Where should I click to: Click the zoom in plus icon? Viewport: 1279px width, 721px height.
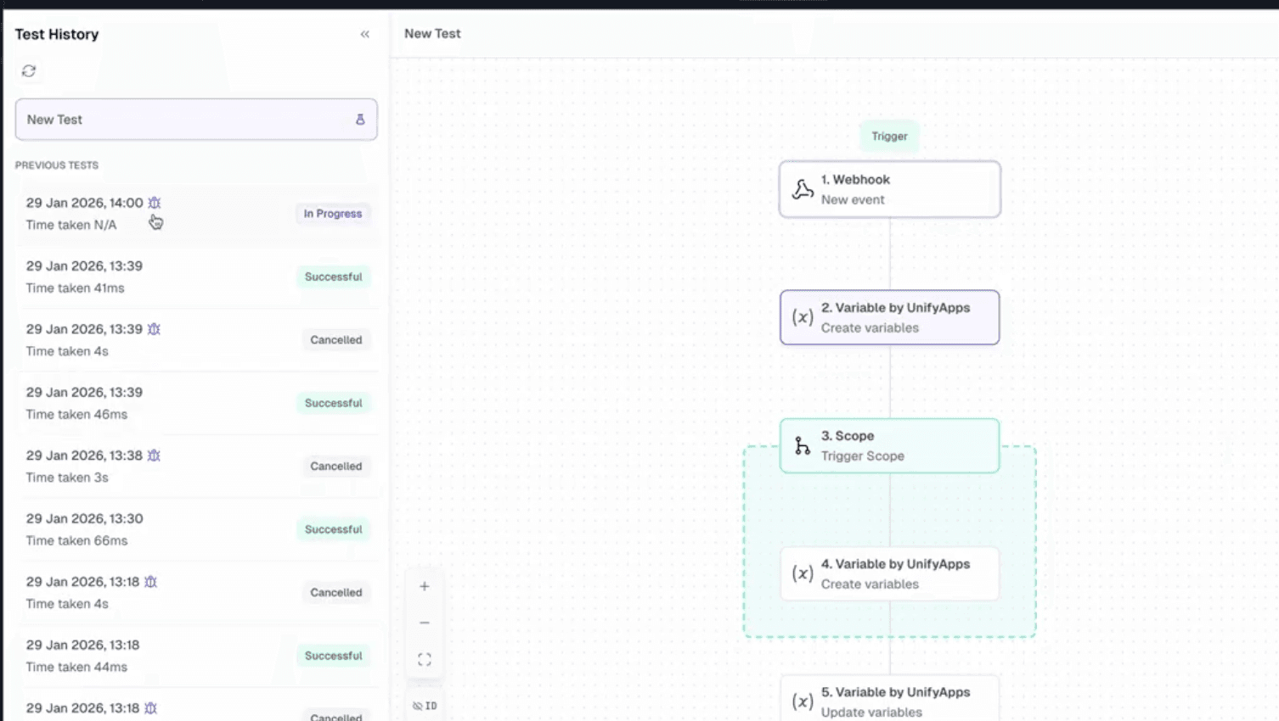click(425, 586)
